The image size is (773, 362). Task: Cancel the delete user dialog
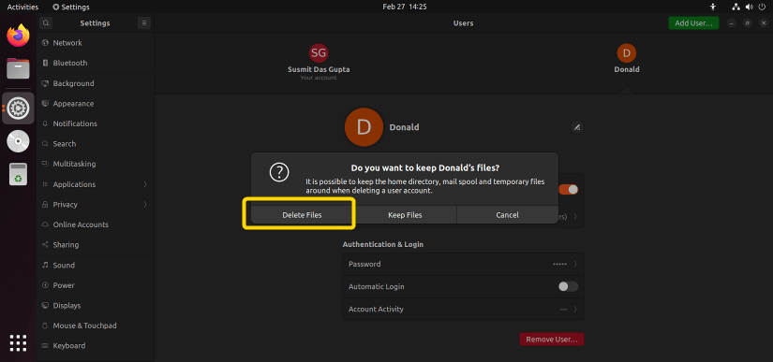[x=507, y=215]
